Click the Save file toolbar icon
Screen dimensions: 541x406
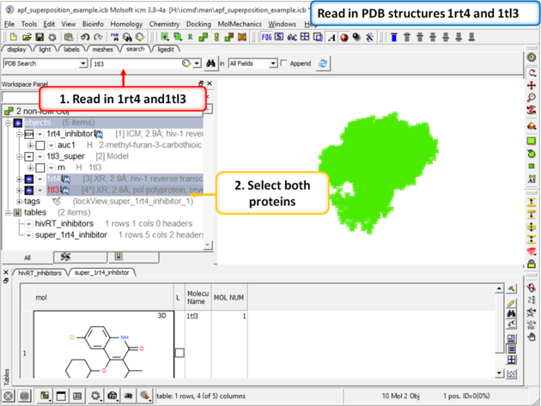coord(40,38)
